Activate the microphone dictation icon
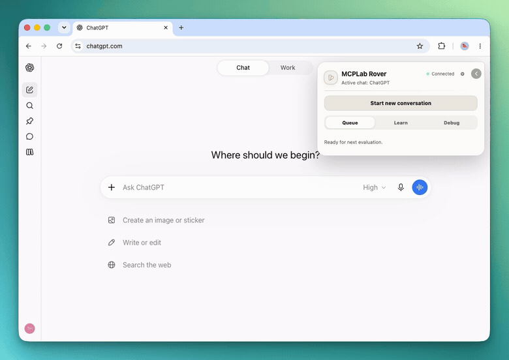Image resolution: width=509 pixels, height=360 pixels. tap(401, 187)
